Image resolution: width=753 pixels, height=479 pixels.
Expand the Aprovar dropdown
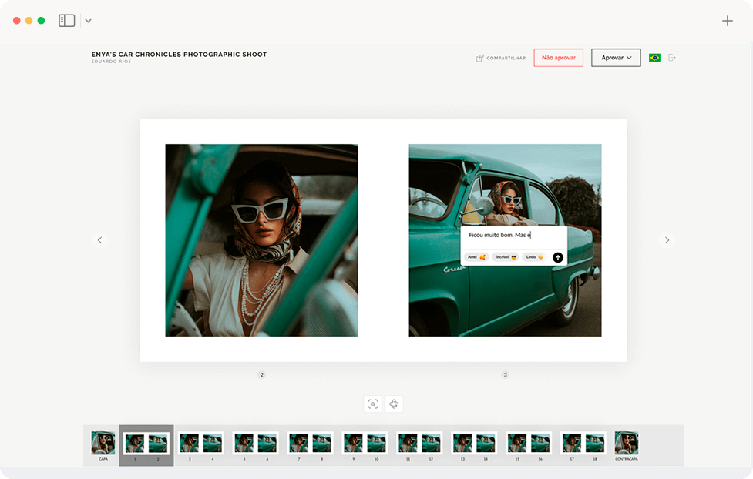[616, 58]
